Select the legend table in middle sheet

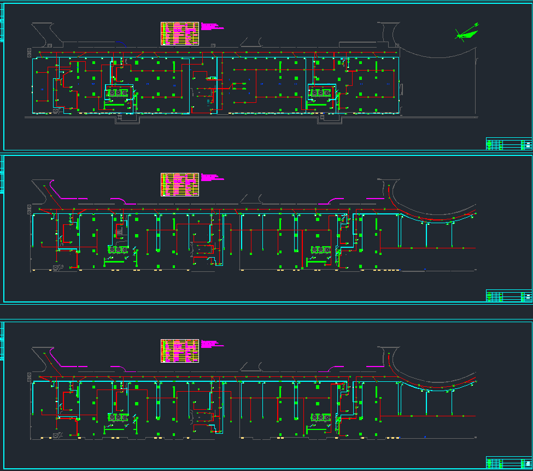(180, 184)
